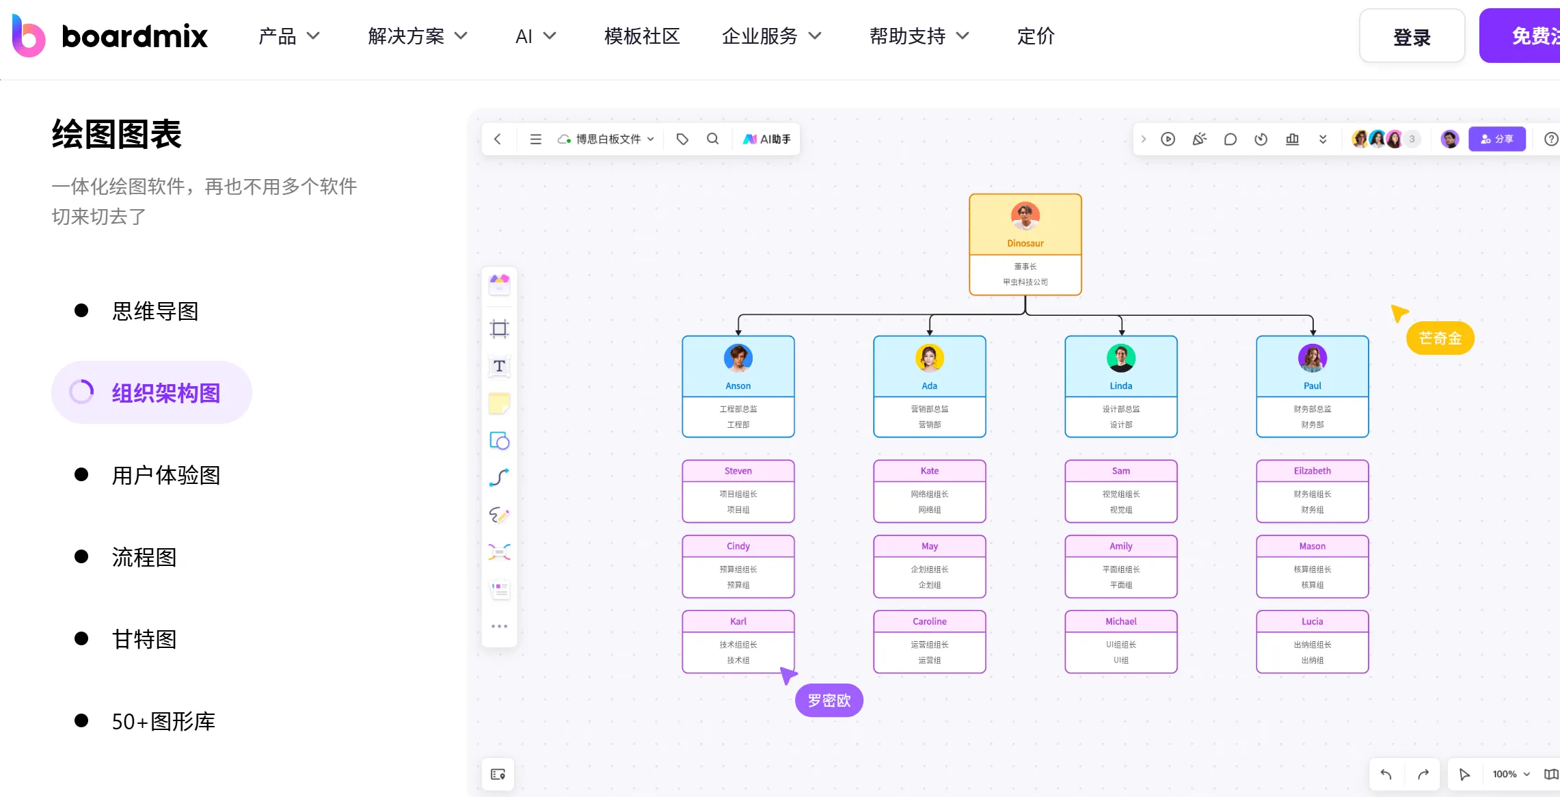Click the search magnifier icon
Viewport: 1560px width, 797px height.
click(x=712, y=139)
